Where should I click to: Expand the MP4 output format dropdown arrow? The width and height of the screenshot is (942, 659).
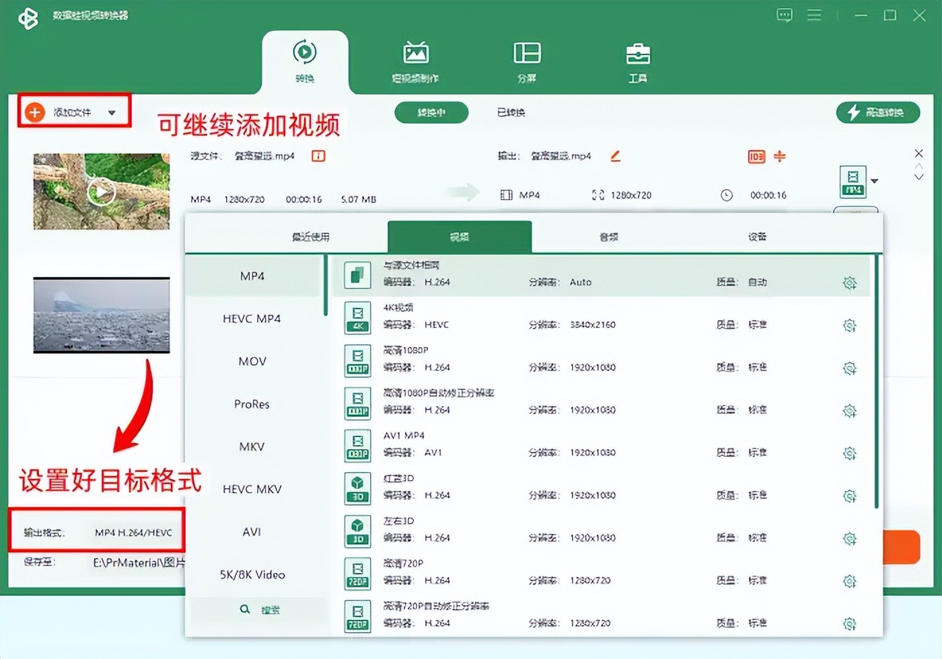tap(875, 181)
